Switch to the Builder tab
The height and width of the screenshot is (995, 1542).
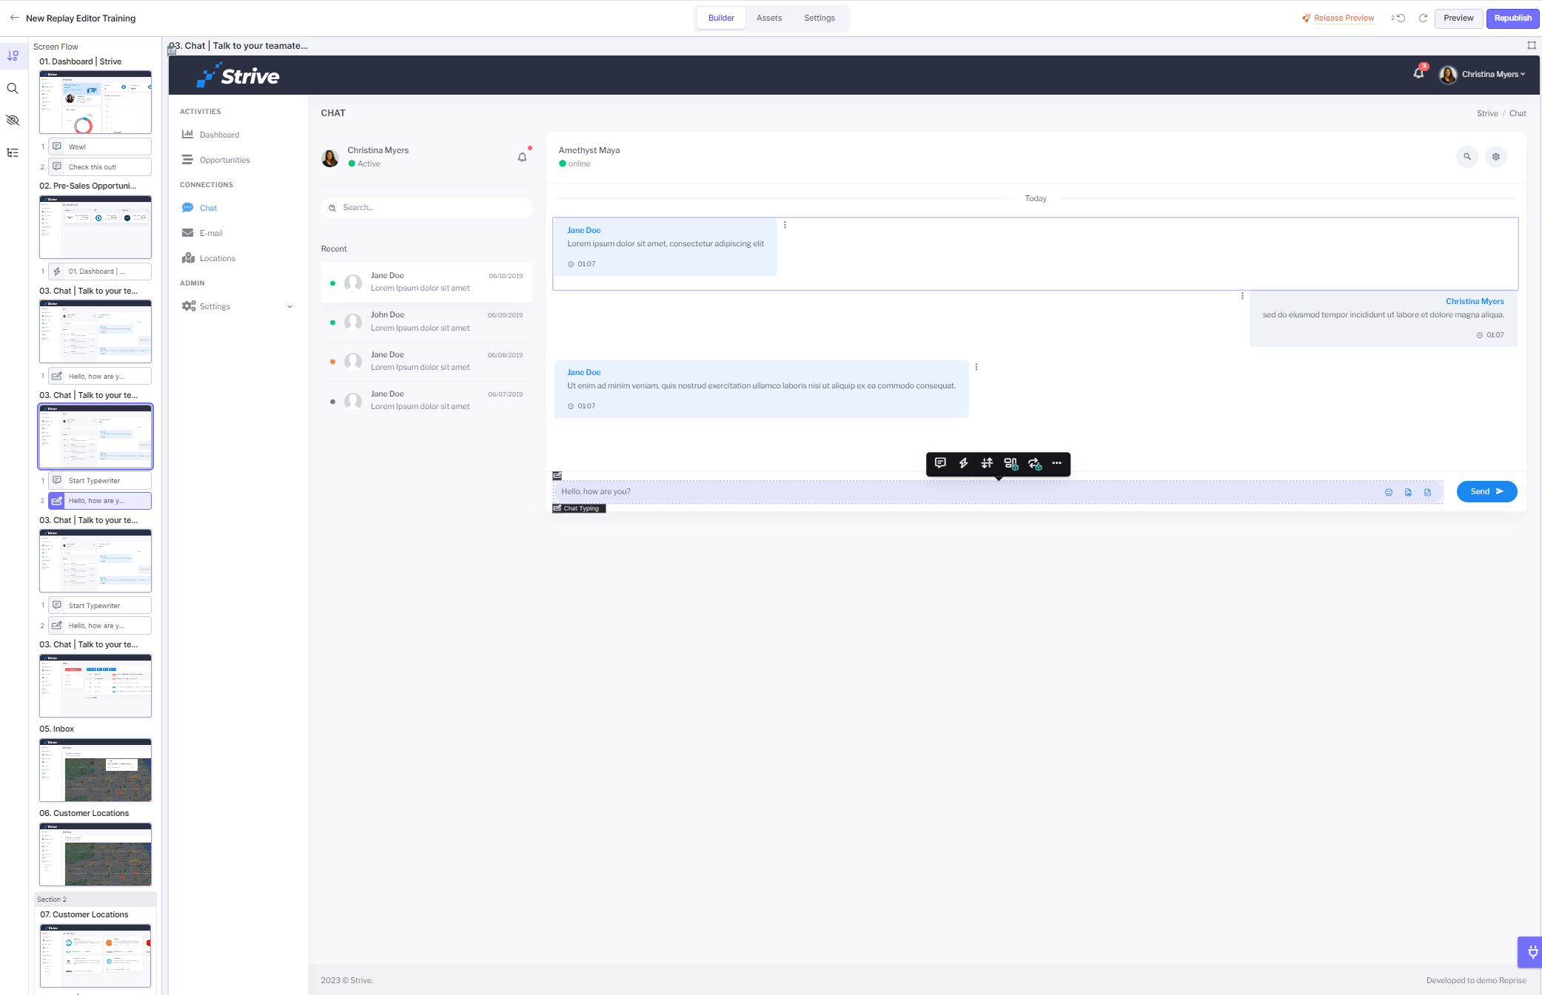pyautogui.click(x=721, y=18)
